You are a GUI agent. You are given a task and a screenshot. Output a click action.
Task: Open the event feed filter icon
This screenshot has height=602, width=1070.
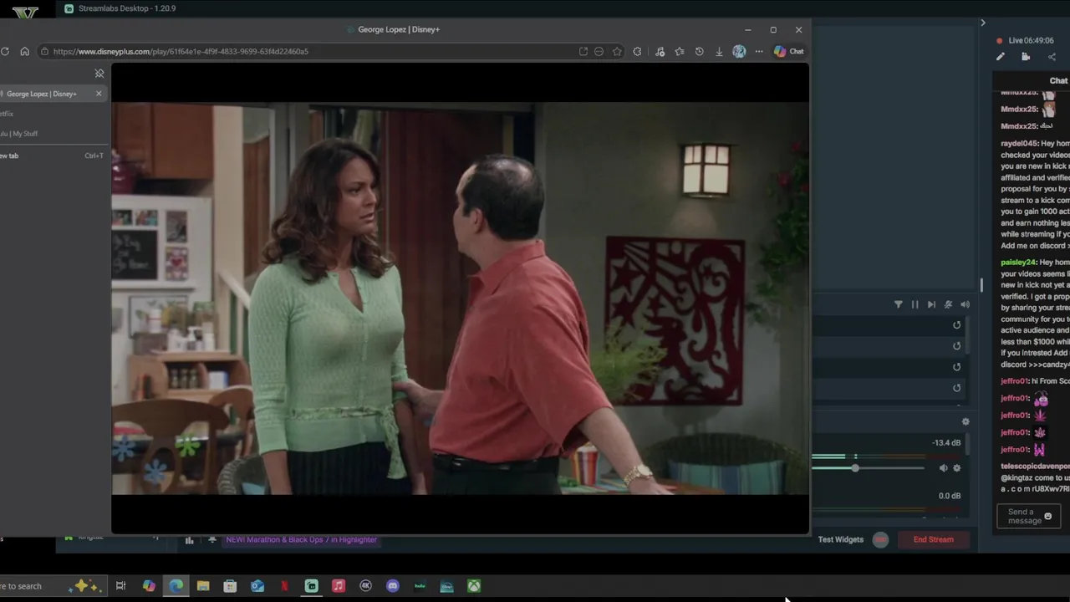tap(899, 304)
